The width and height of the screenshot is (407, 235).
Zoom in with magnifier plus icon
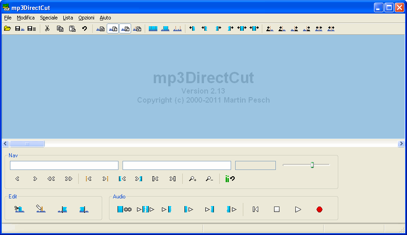pos(193,179)
